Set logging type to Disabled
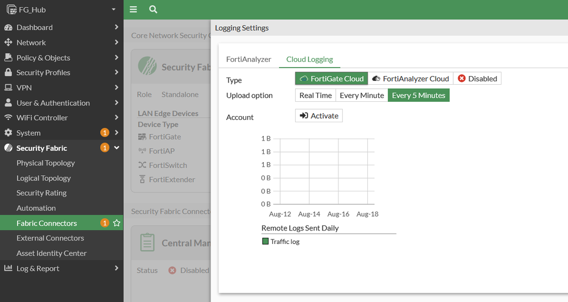 (x=477, y=78)
